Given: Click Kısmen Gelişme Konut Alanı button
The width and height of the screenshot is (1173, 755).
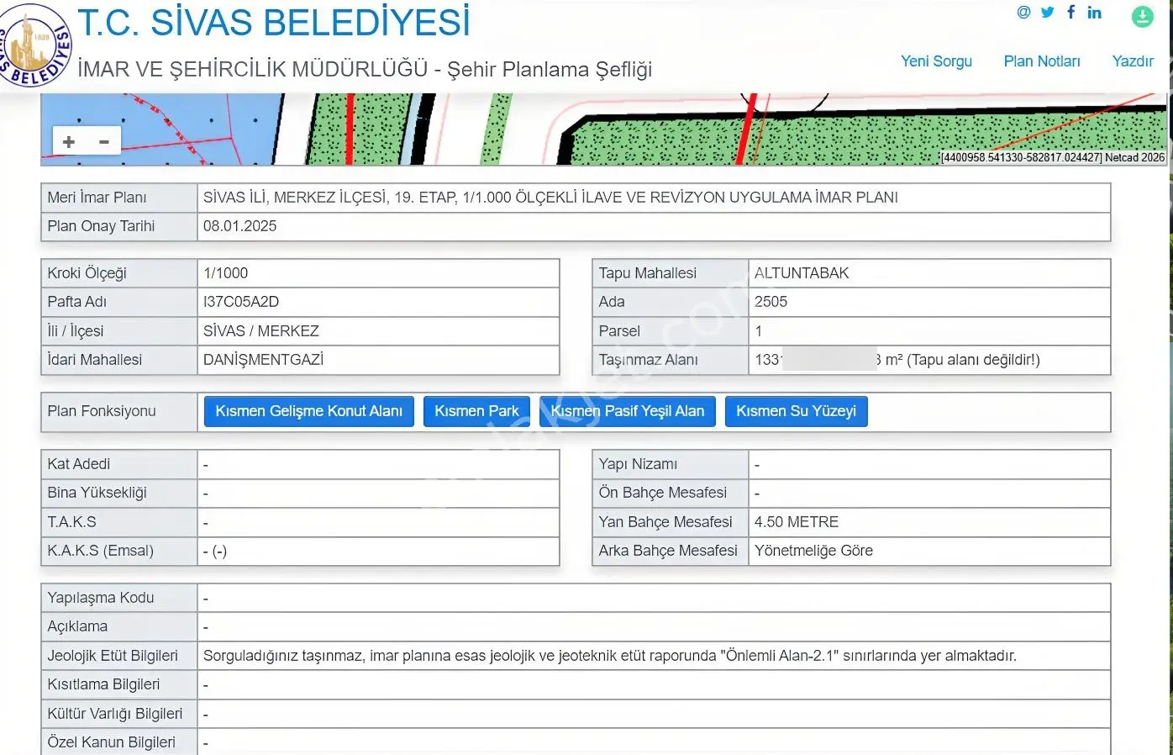Looking at the screenshot, I should coord(309,411).
